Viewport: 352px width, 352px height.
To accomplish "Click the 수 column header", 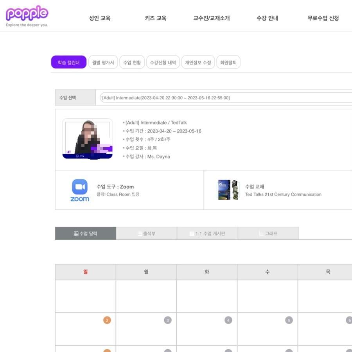I will [268, 272].
